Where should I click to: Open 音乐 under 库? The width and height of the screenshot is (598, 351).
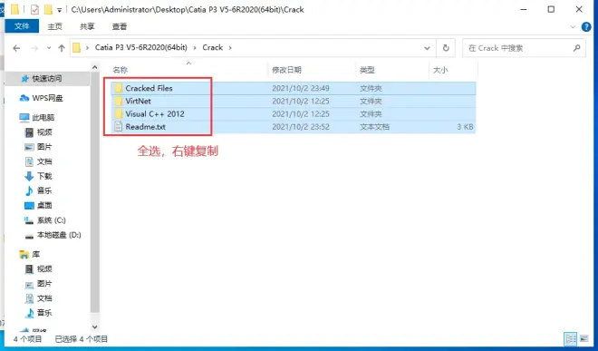pyautogui.click(x=44, y=313)
